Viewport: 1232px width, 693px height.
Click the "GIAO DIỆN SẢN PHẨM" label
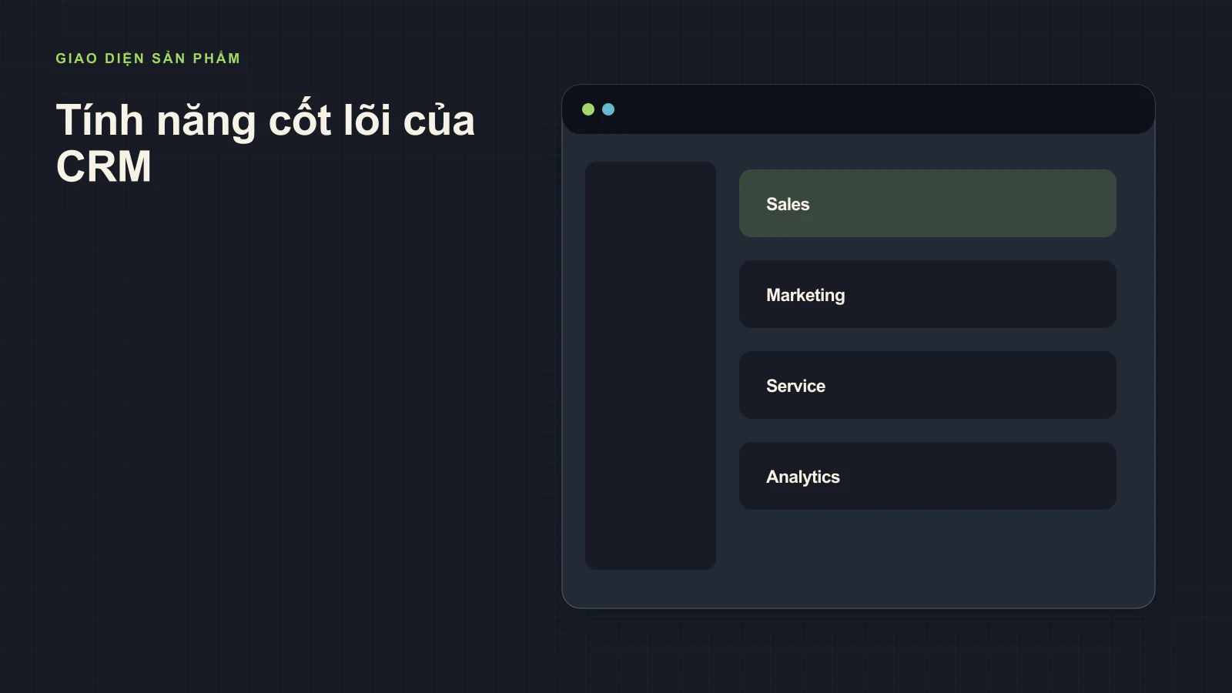point(148,59)
